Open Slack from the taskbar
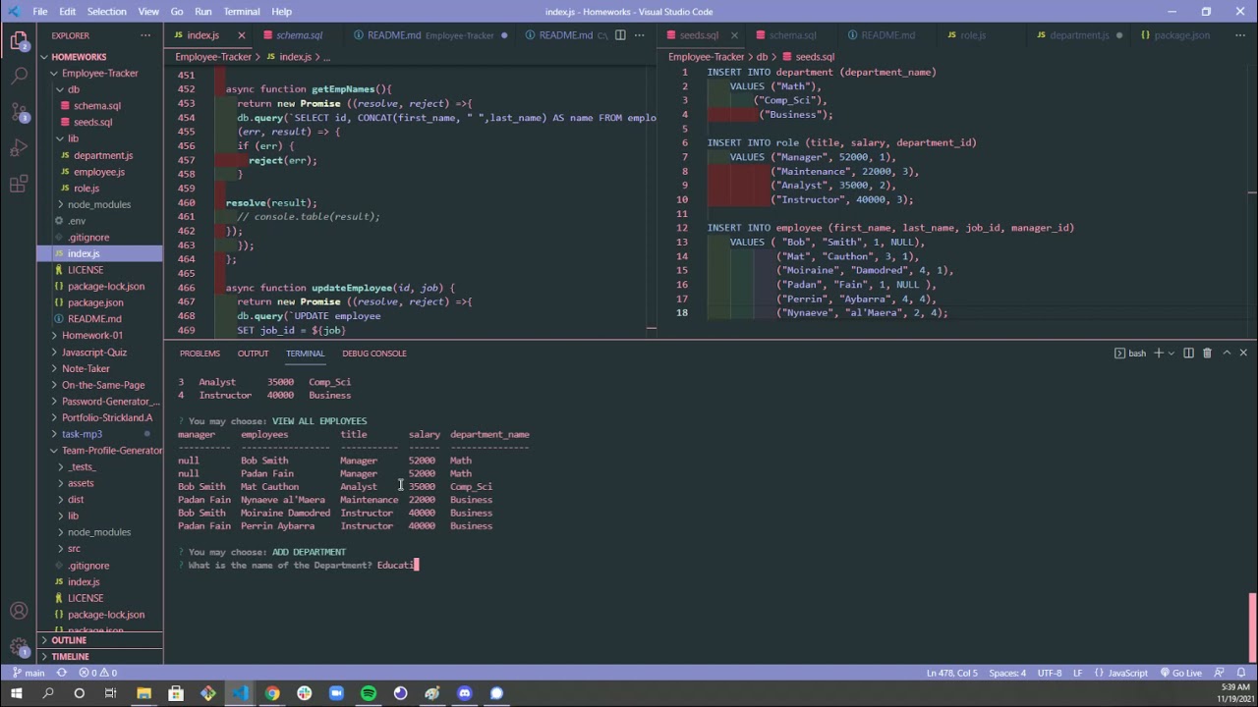Viewport: 1258px width, 707px height. coord(304,693)
